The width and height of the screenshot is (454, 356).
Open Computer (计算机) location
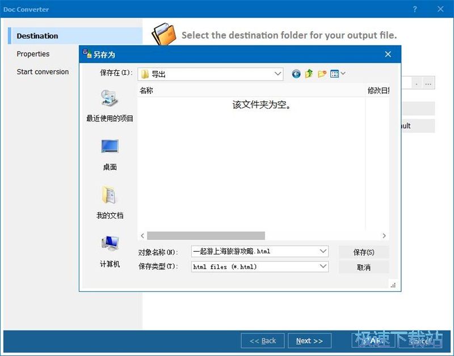[x=110, y=252]
